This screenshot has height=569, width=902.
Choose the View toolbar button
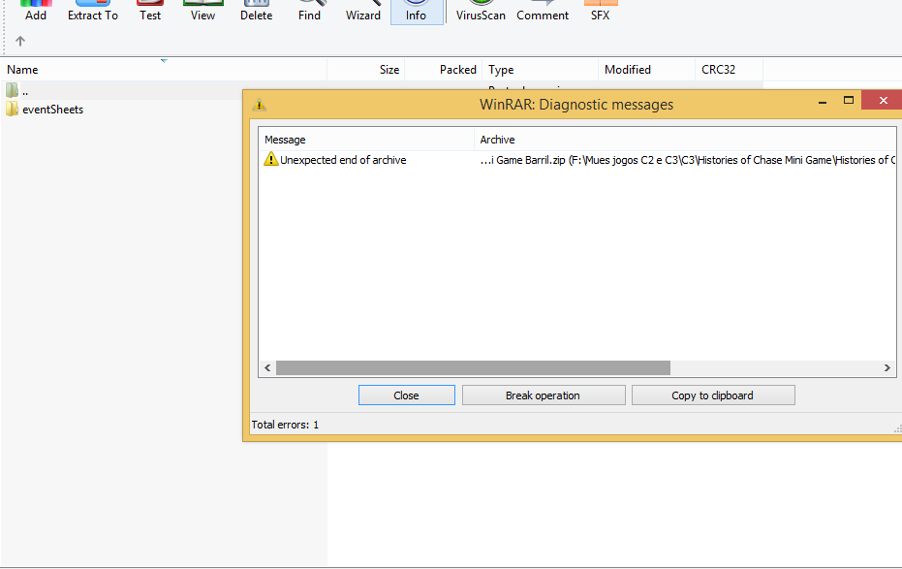coord(203,12)
